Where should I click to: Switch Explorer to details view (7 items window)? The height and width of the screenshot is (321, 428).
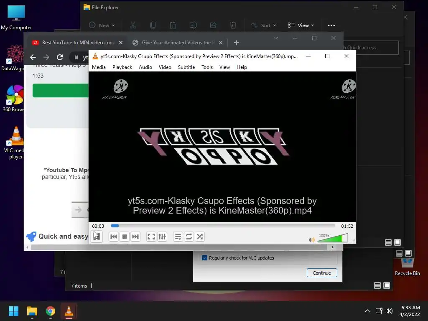[x=377, y=285]
